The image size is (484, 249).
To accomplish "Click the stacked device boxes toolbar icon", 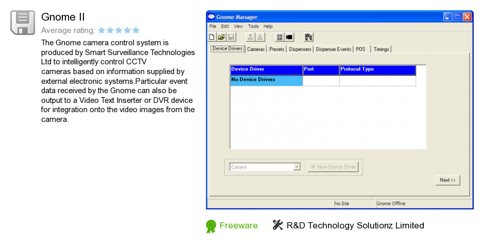I will click(x=280, y=37).
